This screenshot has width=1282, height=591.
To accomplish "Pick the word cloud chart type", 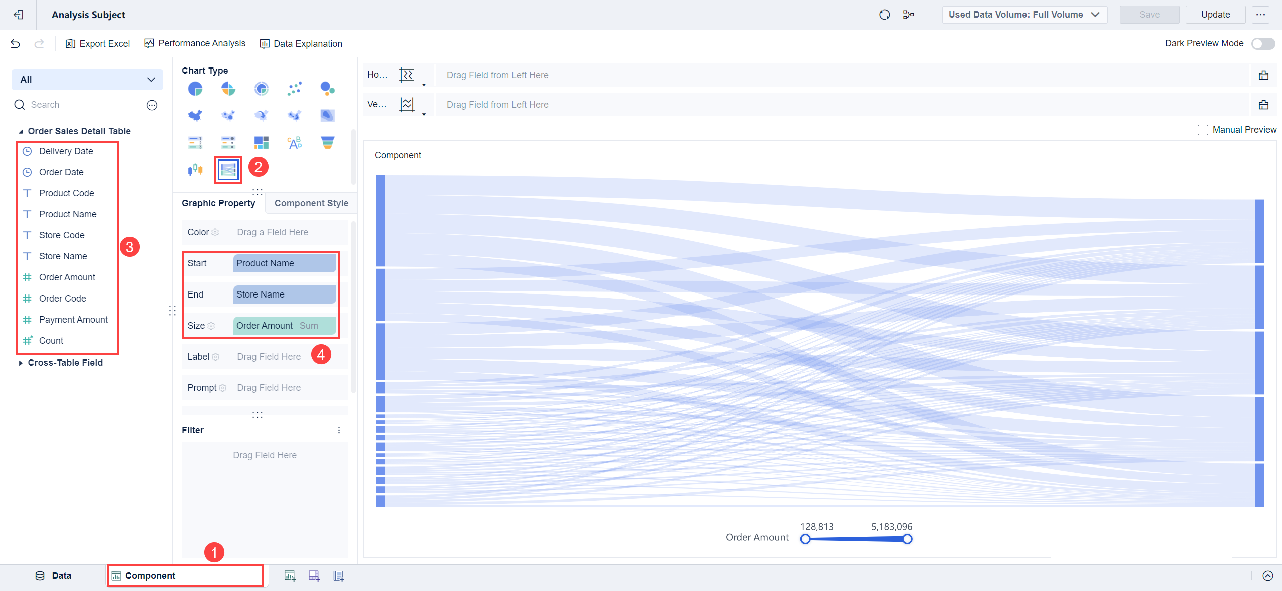I will (294, 143).
